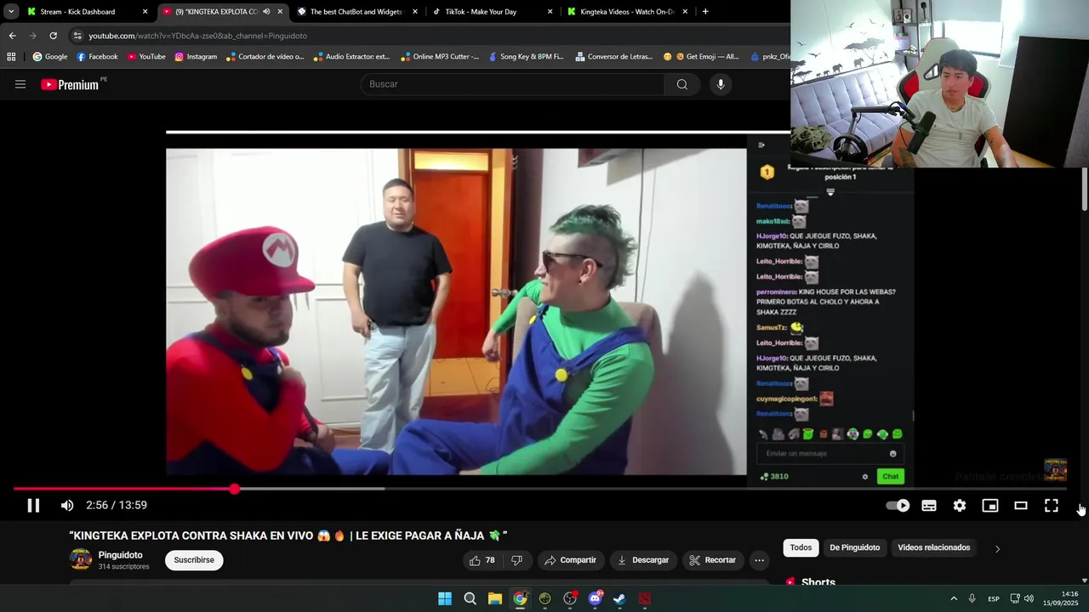Enter full screen mode

[1052, 505]
